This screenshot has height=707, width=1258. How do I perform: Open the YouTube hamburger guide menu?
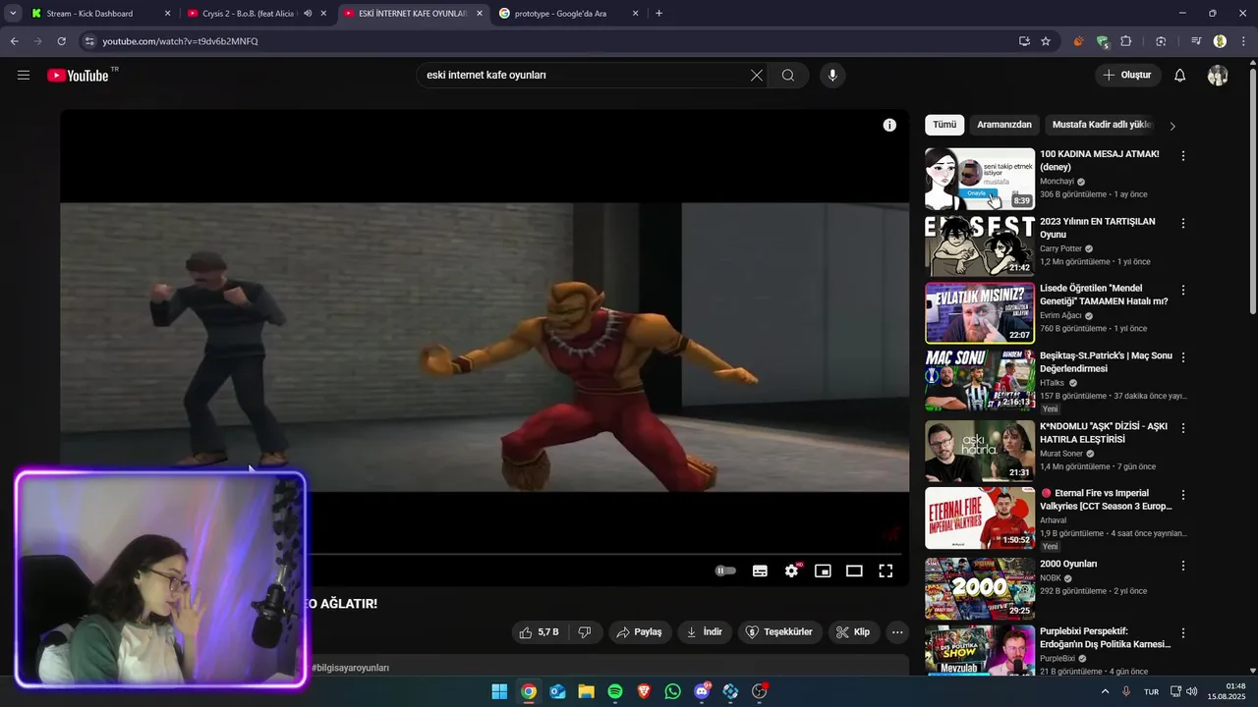tap(24, 76)
